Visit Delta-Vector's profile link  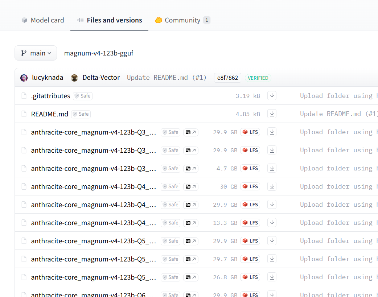coord(101,78)
